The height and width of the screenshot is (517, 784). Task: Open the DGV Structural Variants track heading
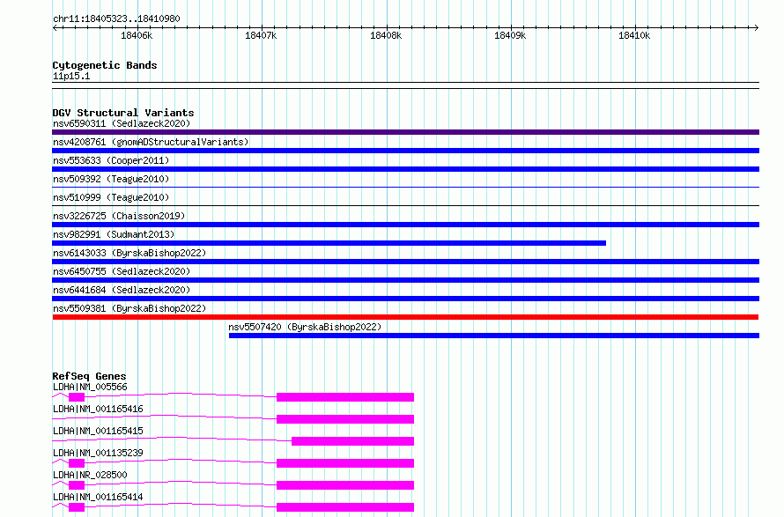pos(123,113)
